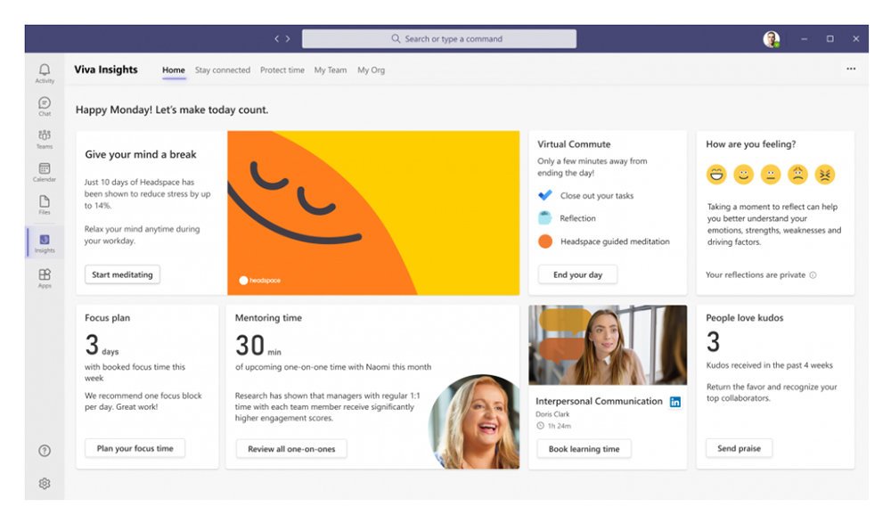Screen dimensions: 891x523
Task: Click Plan your focus time button
Action: coord(135,448)
